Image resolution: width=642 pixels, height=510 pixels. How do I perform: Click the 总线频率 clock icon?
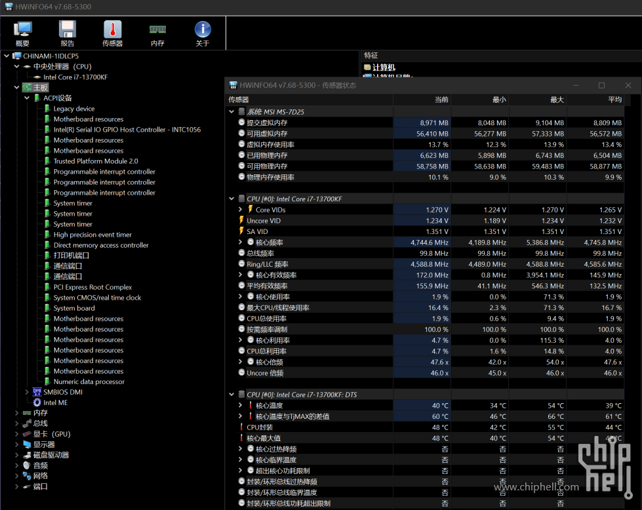[x=241, y=253]
